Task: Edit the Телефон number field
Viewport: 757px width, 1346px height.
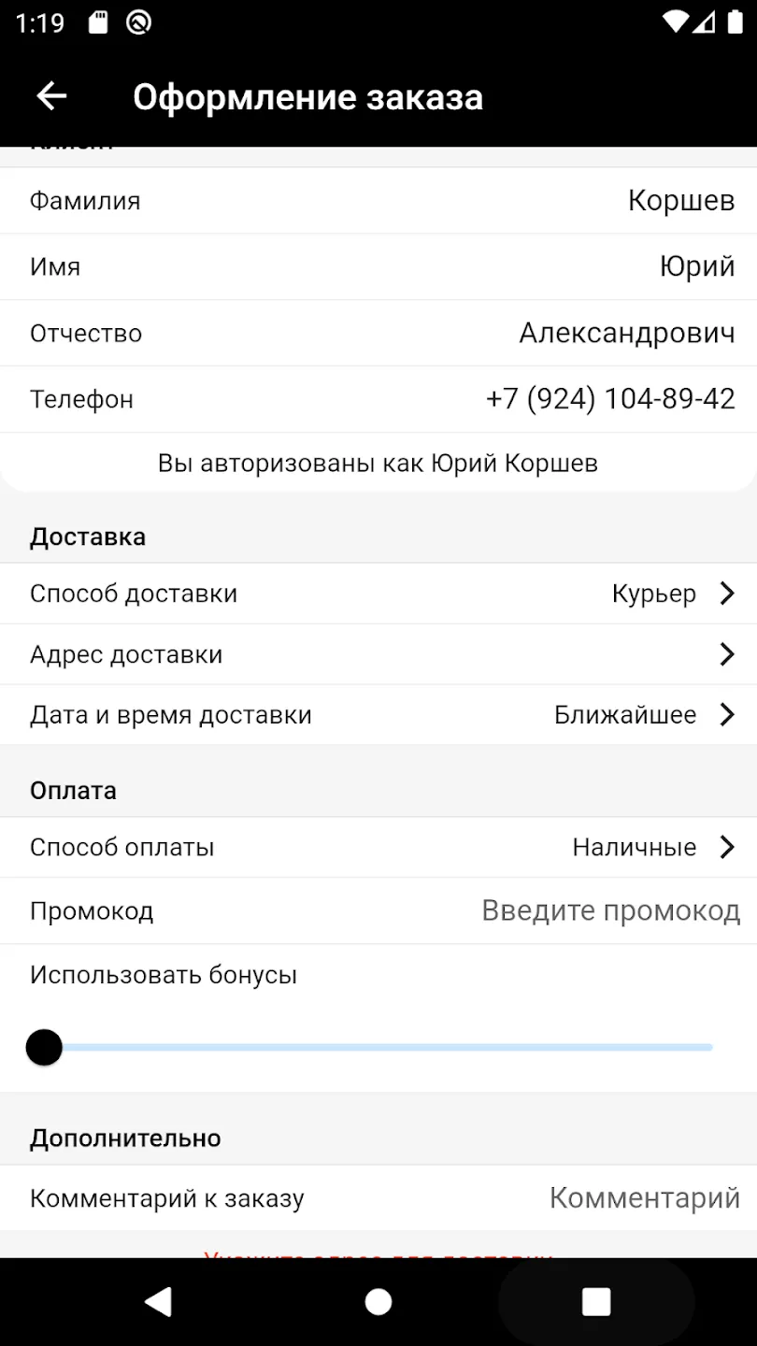Action: (610, 399)
